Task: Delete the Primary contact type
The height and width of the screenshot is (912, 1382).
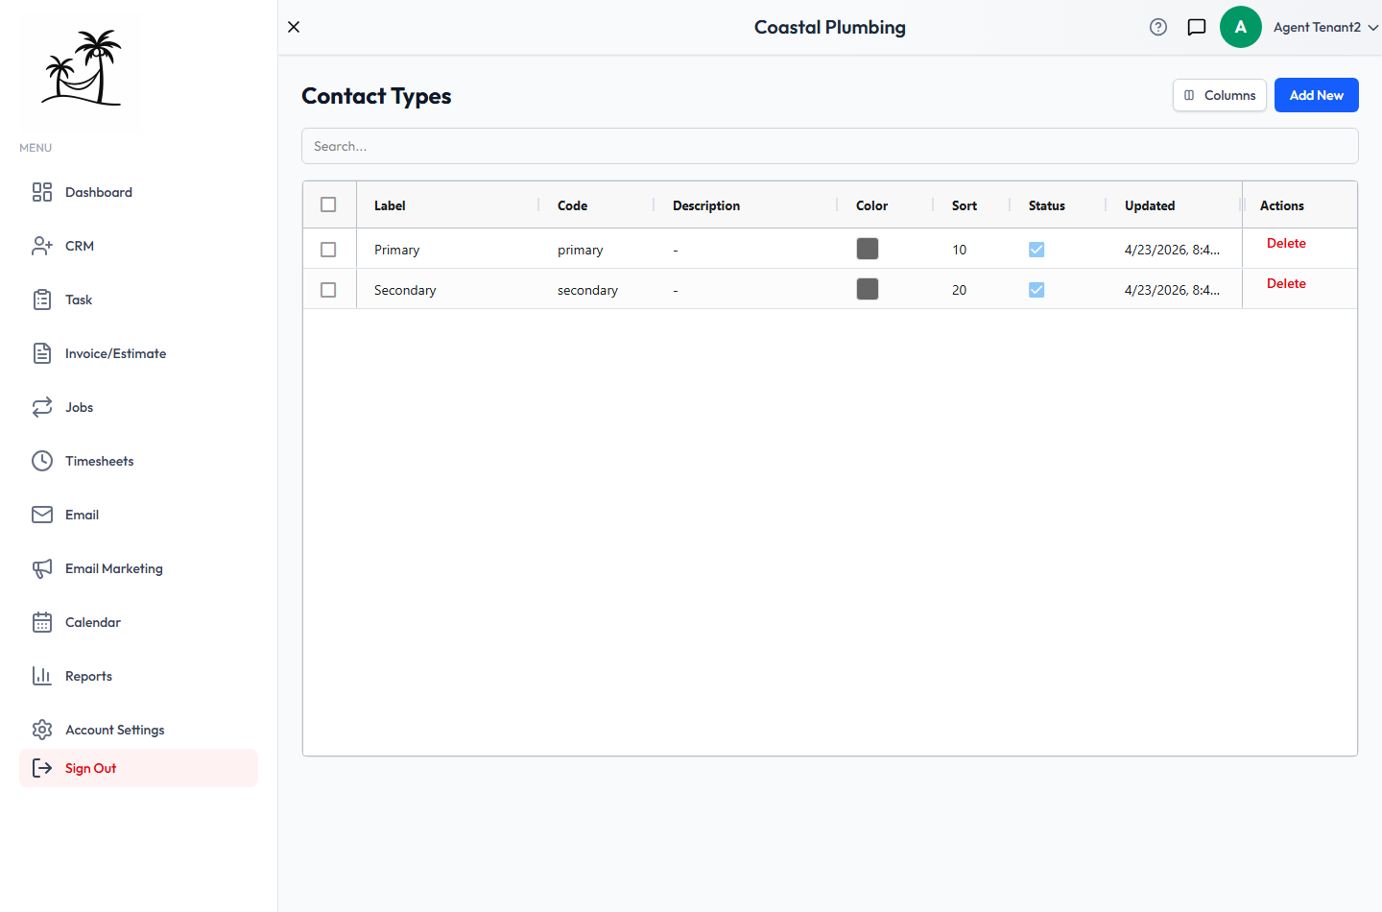Action: (x=1286, y=243)
